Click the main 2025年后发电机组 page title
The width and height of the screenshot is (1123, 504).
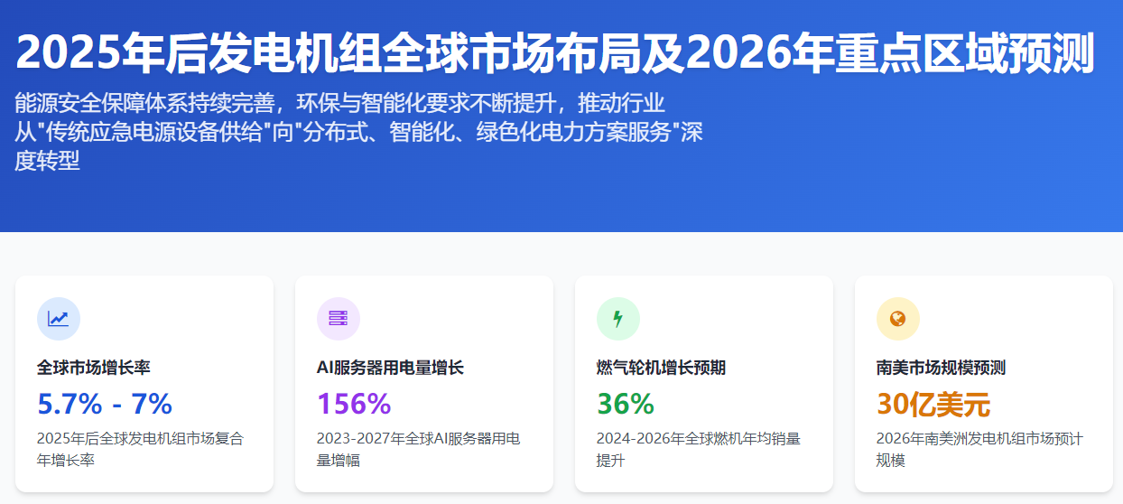[x=554, y=53]
